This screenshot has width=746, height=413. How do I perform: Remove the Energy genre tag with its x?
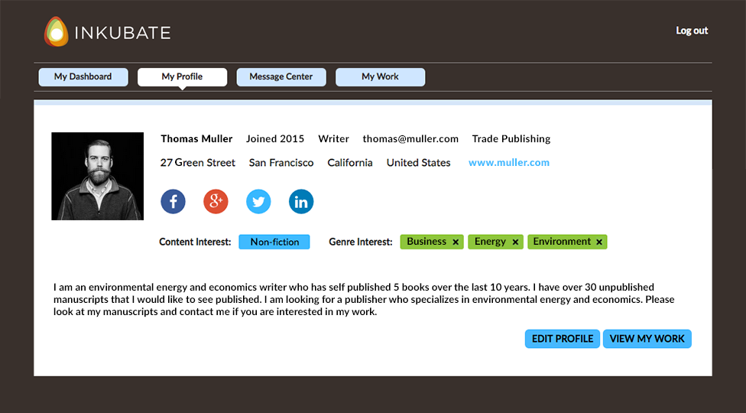[515, 242]
